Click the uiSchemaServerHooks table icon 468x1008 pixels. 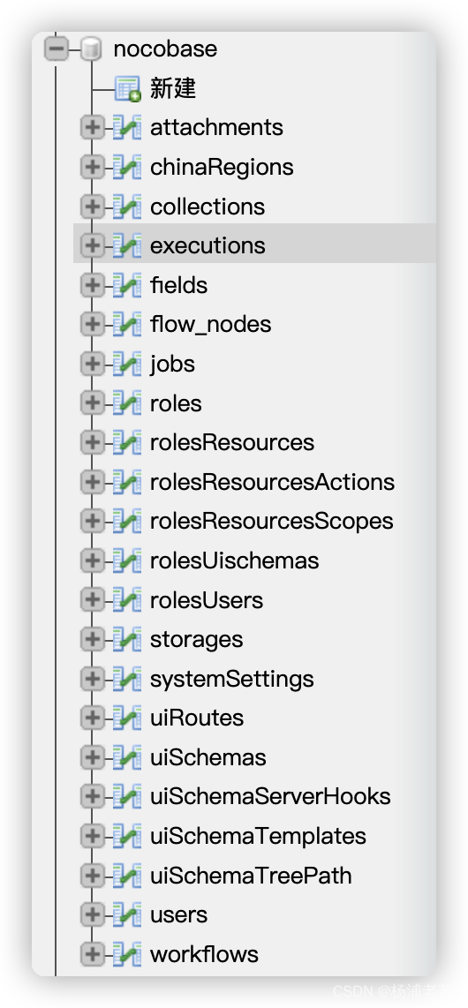pos(127,796)
